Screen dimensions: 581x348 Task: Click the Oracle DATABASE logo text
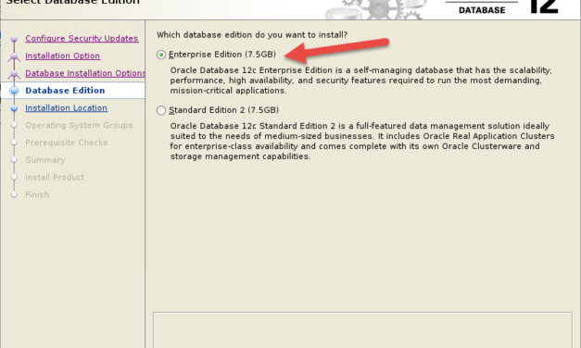[482, 10]
